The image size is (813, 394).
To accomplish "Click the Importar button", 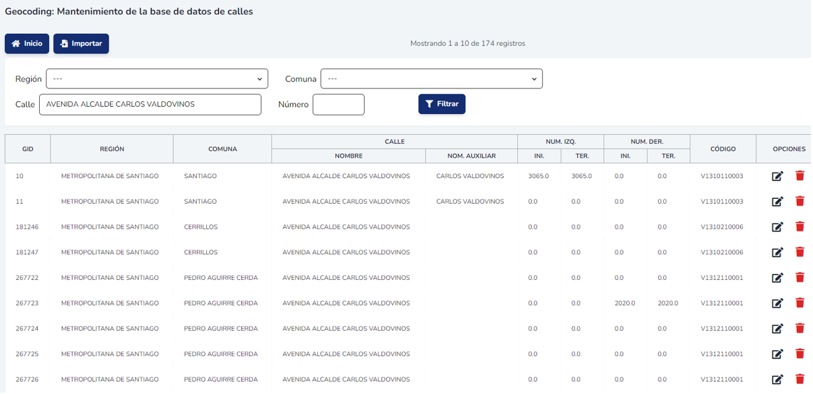I will point(81,44).
